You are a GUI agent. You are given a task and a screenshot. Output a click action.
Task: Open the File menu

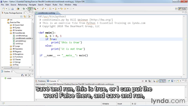(2, 5)
